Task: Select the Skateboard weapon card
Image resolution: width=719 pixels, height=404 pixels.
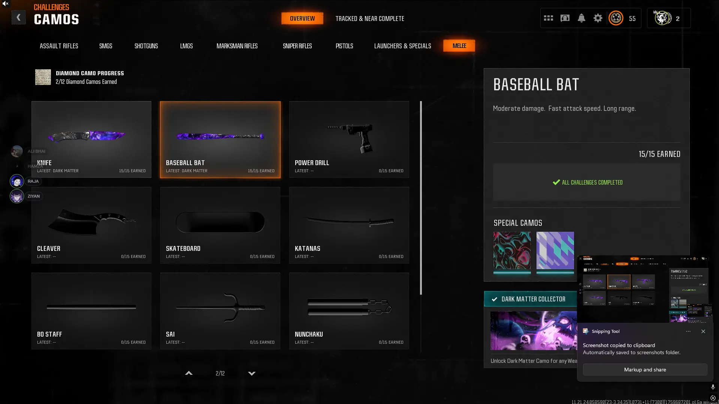Action: [x=220, y=225]
